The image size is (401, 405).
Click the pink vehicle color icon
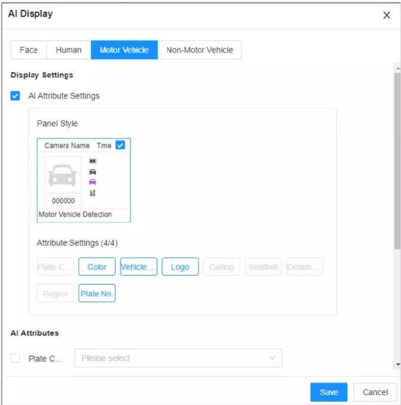[93, 182]
